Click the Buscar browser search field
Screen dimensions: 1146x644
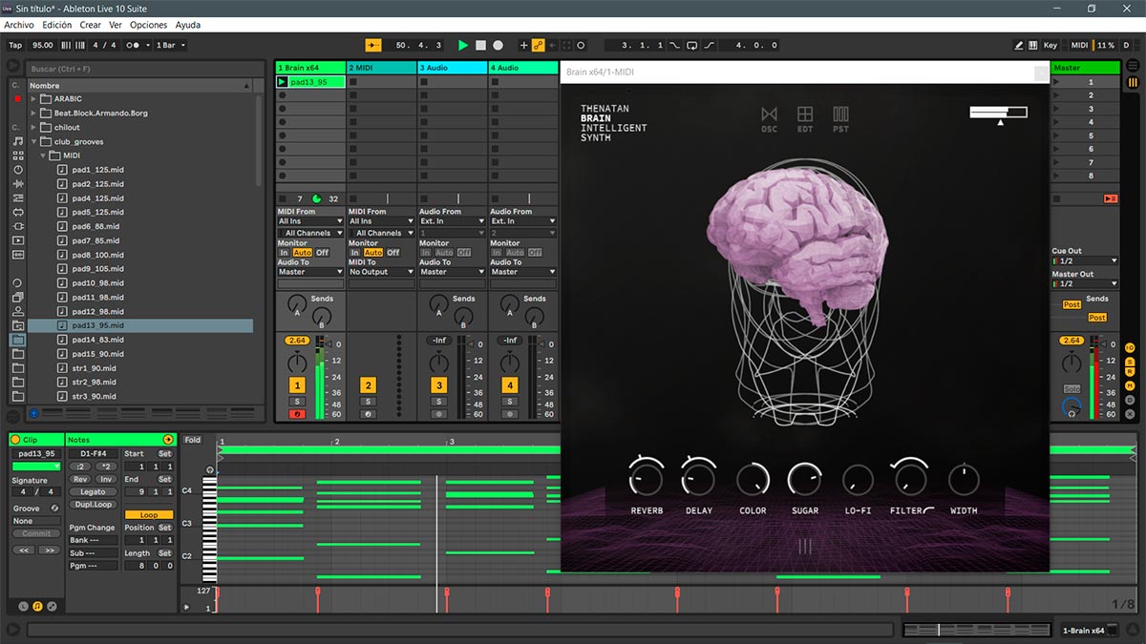143,69
